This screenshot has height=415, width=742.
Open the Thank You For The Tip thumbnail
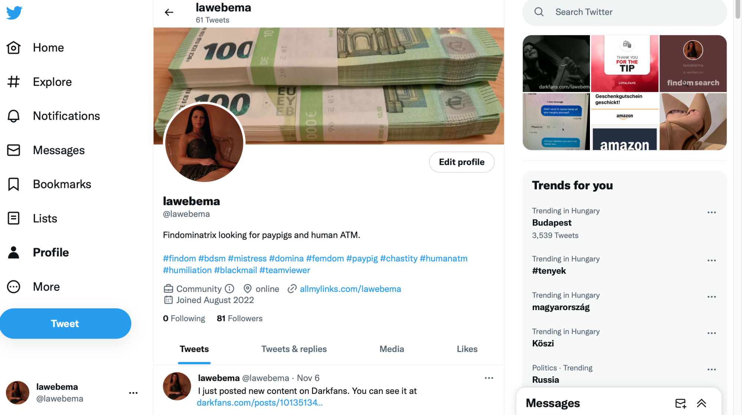tap(624, 63)
